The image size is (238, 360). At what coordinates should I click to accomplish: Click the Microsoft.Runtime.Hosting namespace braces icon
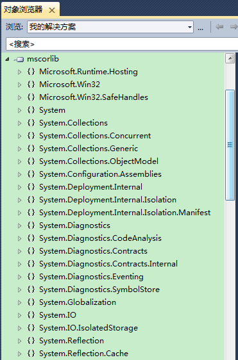pos(31,72)
